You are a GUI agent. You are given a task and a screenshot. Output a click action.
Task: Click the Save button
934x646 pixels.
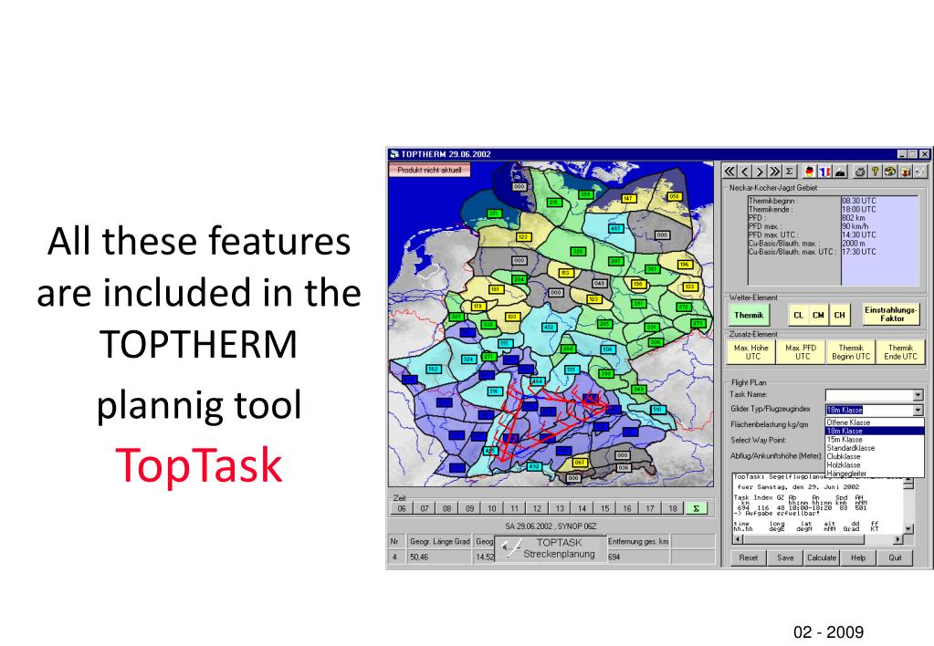point(786,557)
